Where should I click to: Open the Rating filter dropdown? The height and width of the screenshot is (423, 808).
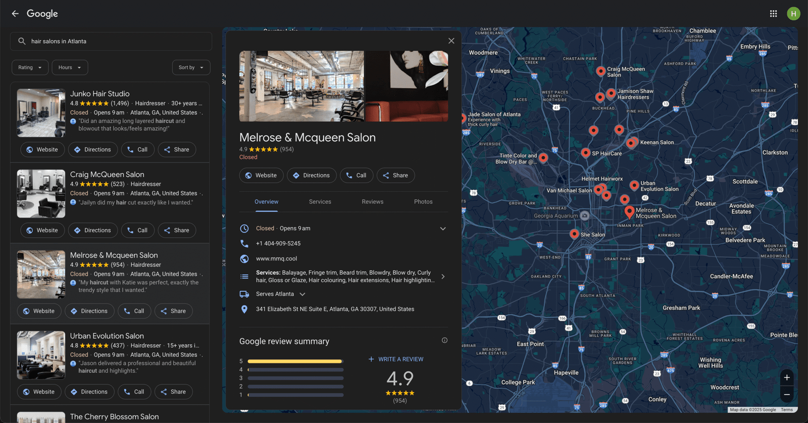[30, 68]
